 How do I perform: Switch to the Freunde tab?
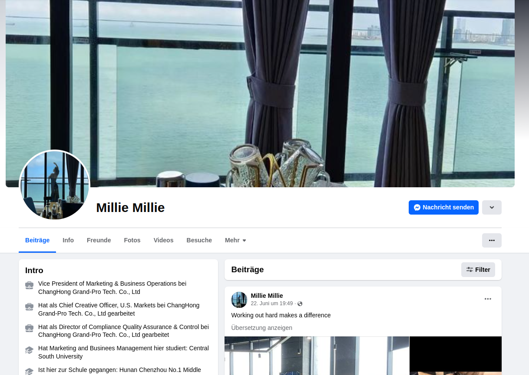(99, 240)
